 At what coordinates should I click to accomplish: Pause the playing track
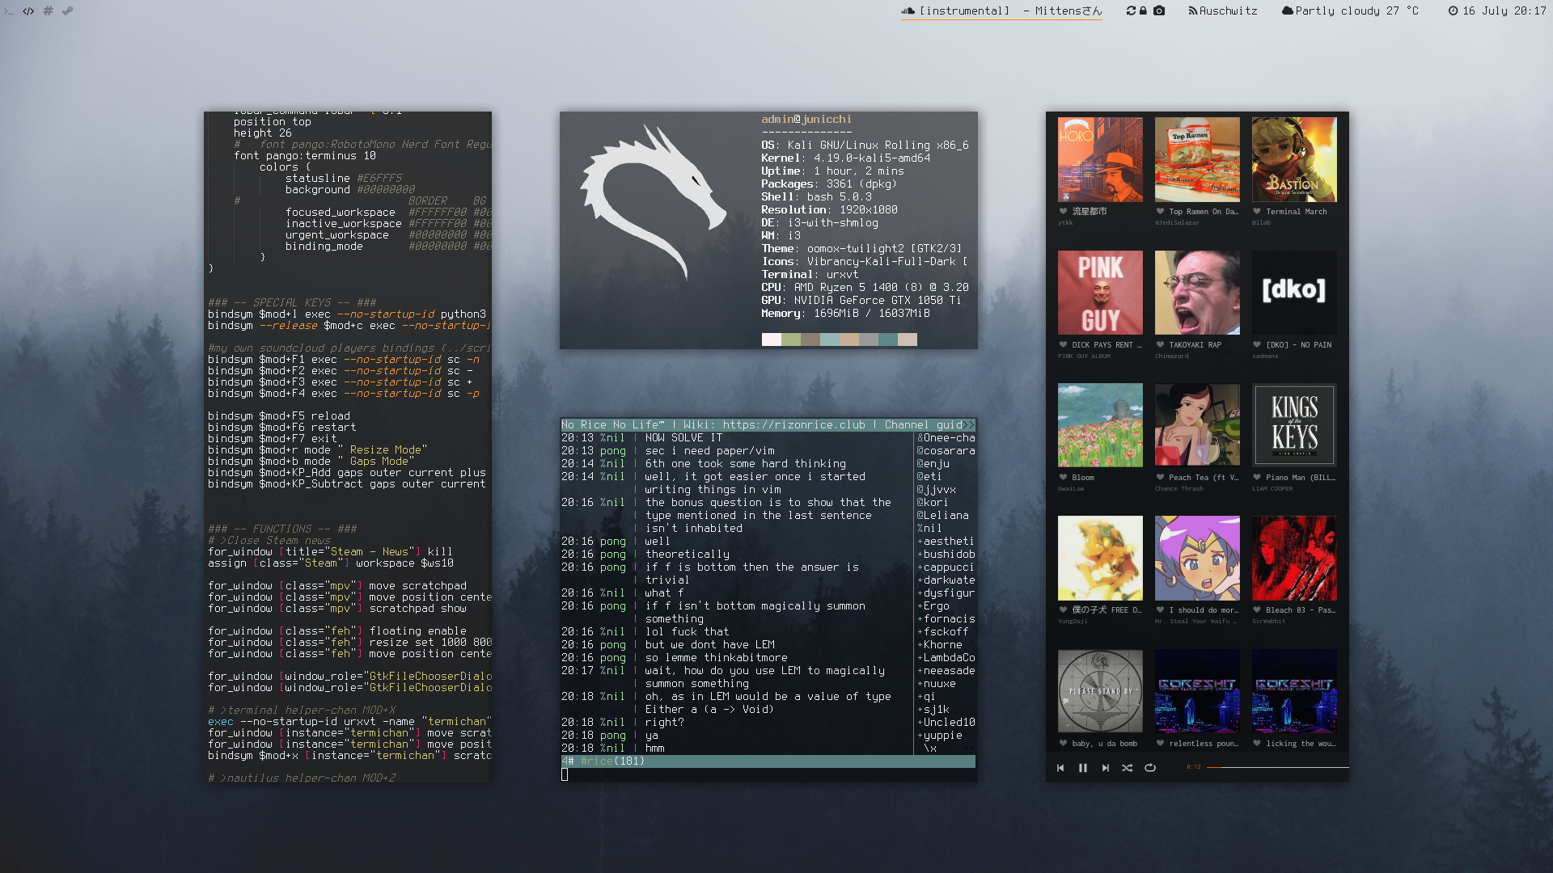(x=1082, y=768)
